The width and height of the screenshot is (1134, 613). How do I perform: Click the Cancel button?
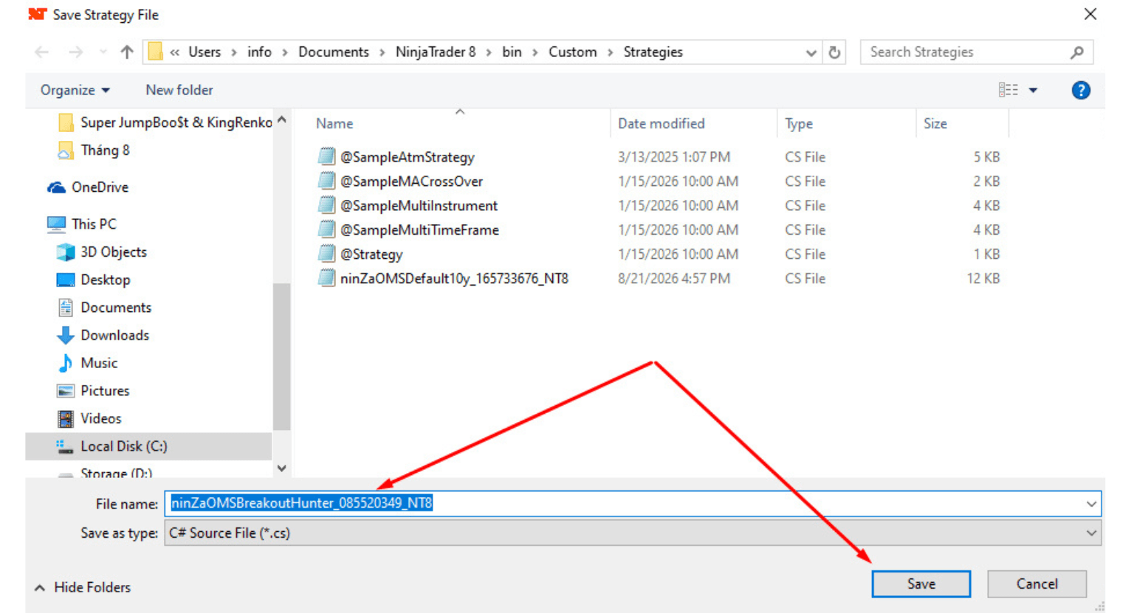click(1037, 583)
